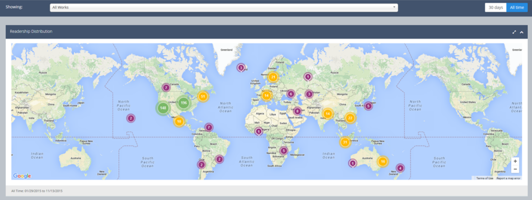Select the 8 marker near Saudi Arabia
532x200 pixels.
(297, 111)
